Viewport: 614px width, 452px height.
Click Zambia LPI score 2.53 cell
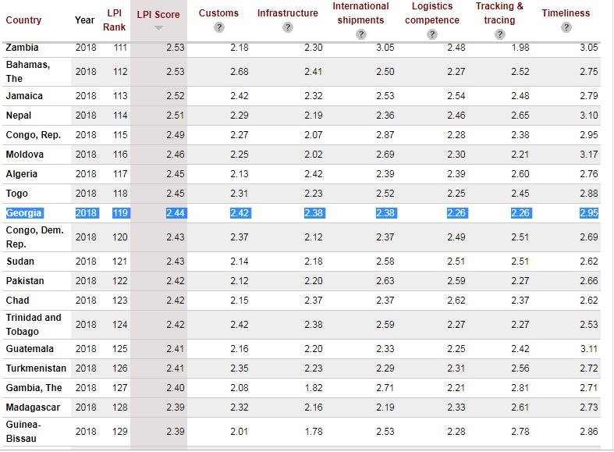tap(176, 48)
